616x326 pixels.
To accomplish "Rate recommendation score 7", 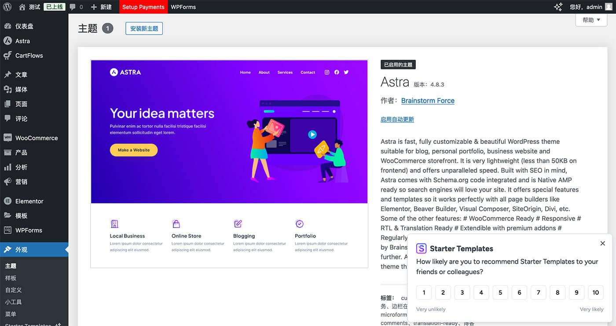I will (539, 293).
